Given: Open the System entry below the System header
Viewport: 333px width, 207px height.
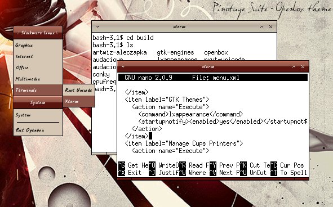Looking at the screenshot, I should [x=38, y=115].
